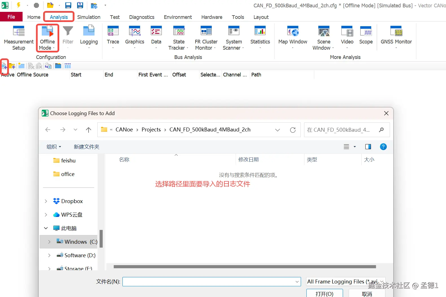This screenshot has height=297, width=446.
Task: Switch to the Home tab
Action: 34,17
